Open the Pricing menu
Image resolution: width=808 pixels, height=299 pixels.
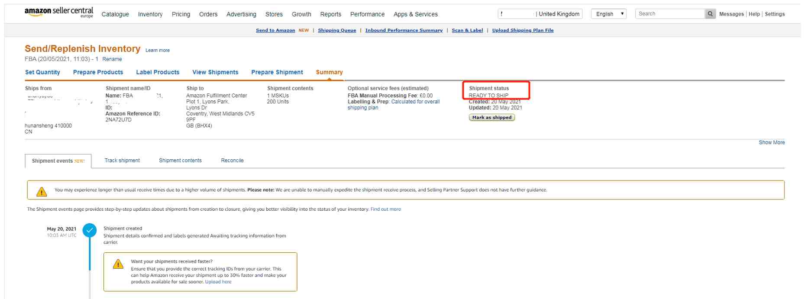[x=181, y=14]
